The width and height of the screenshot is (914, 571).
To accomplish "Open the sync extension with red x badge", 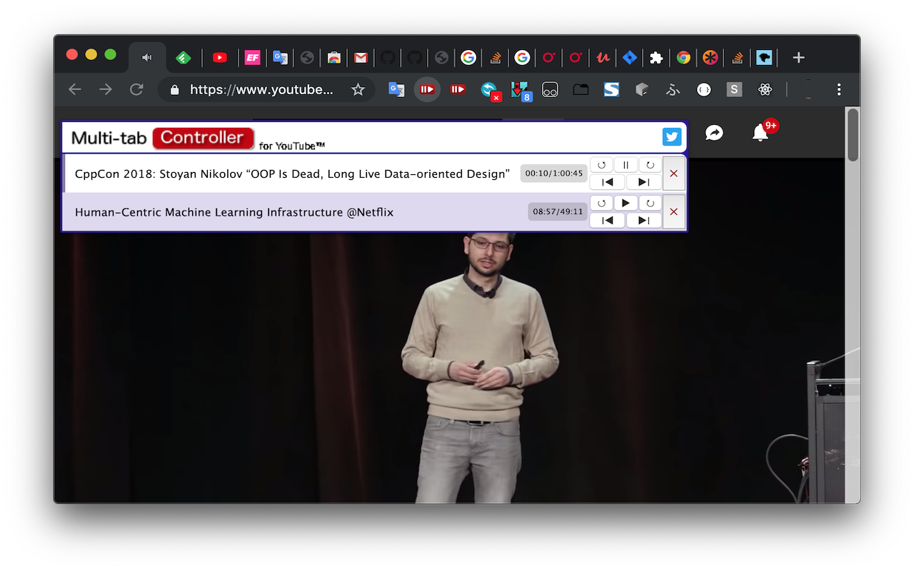I will point(490,91).
